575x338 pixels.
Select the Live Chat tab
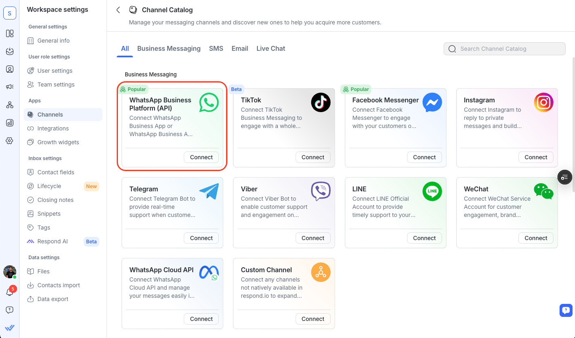pyautogui.click(x=270, y=48)
